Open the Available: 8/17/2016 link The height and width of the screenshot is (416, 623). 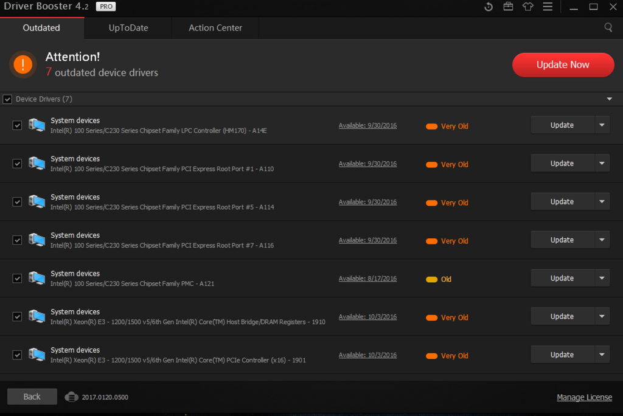(367, 279)
